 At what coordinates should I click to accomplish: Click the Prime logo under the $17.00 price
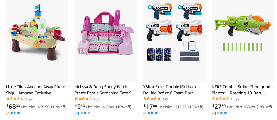click(151, 113)
